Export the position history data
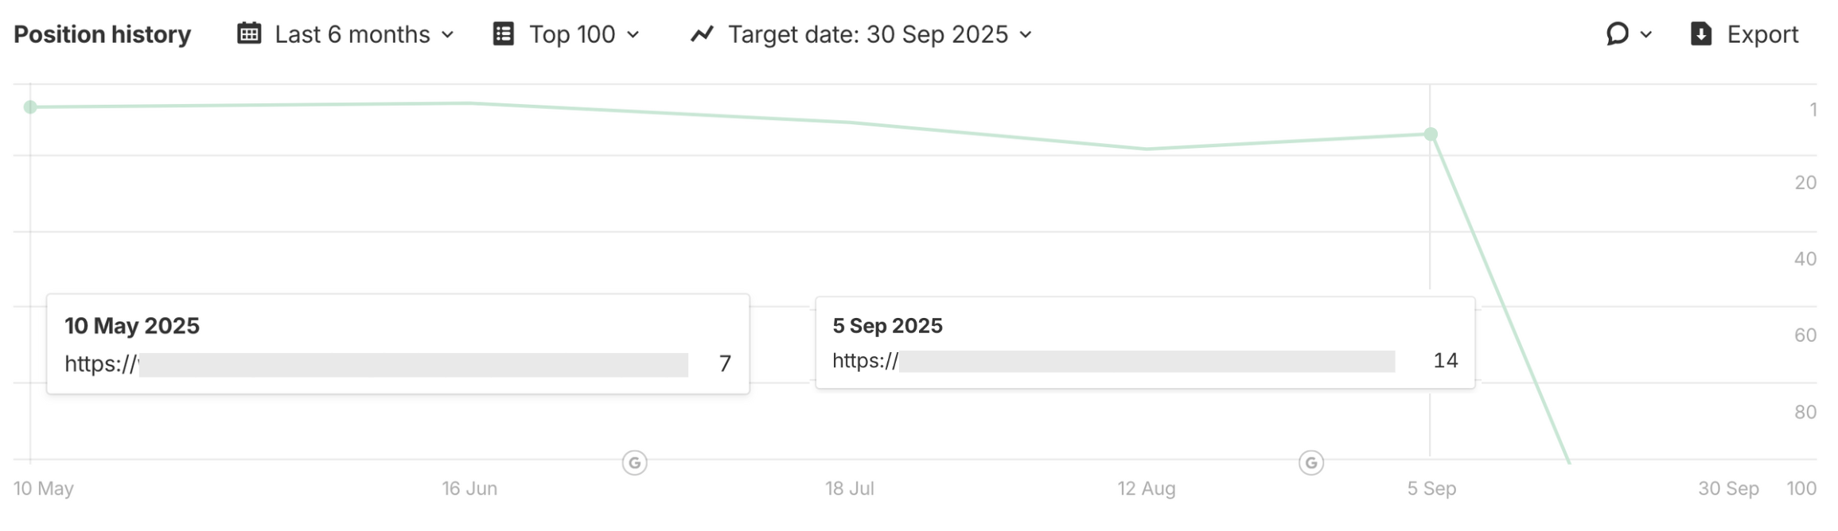This screenshot has height=531, width=1838. coord(1744,34)
